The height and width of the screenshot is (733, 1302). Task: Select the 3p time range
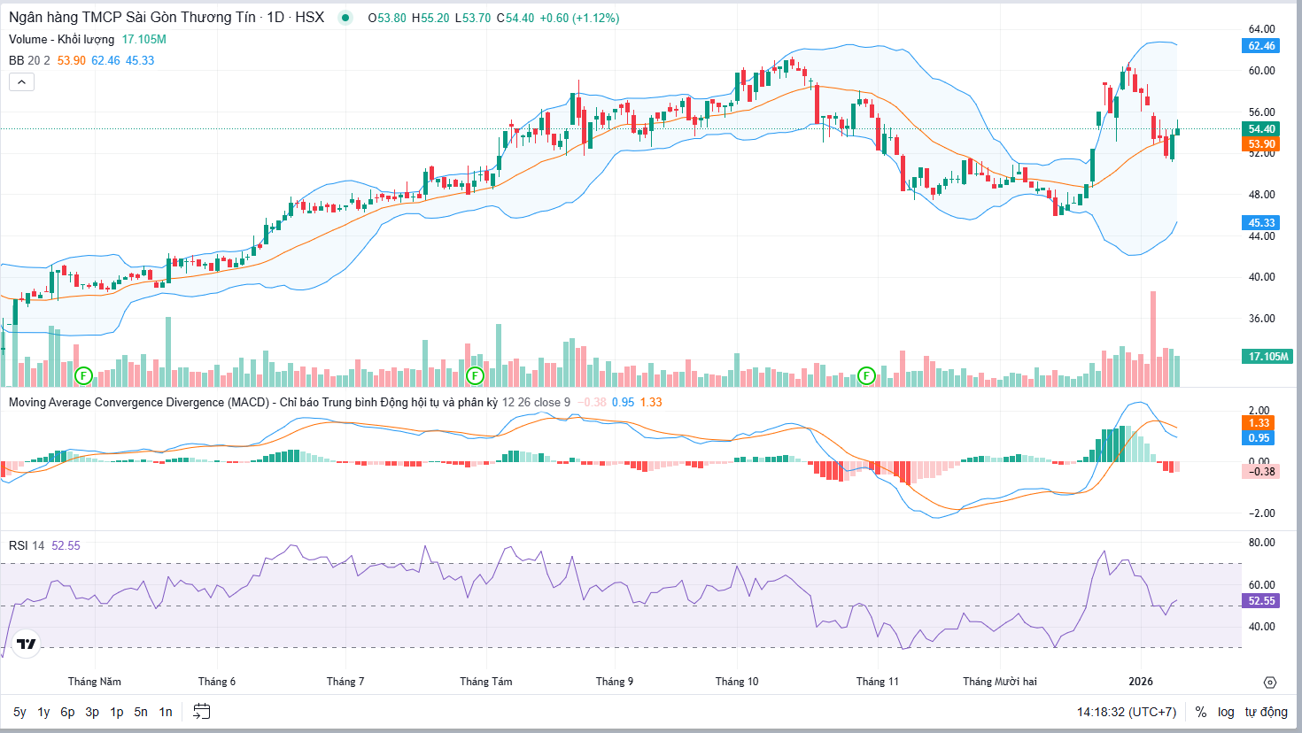click(x=92, y=712)
